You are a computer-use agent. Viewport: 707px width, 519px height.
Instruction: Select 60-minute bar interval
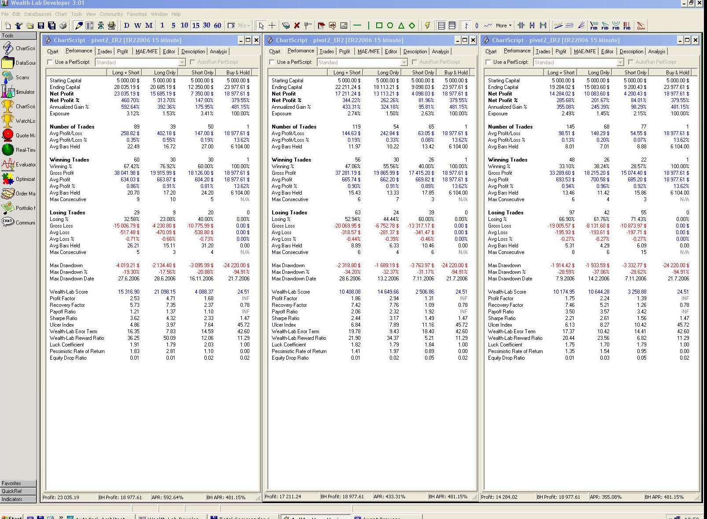(218, 26)
